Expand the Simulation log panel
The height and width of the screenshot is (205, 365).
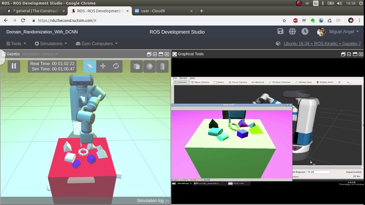[153, 201]
